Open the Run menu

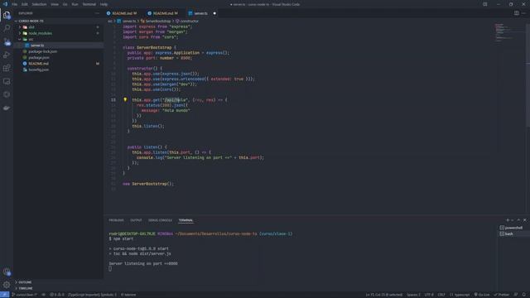75,4
